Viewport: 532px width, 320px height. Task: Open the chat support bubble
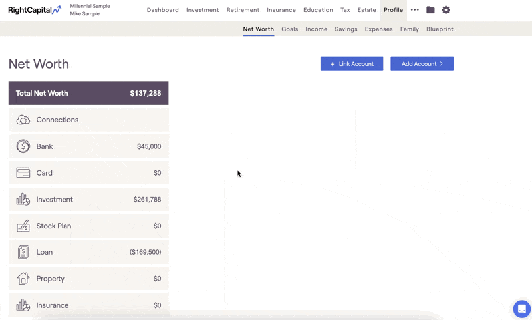coord(521,309)
